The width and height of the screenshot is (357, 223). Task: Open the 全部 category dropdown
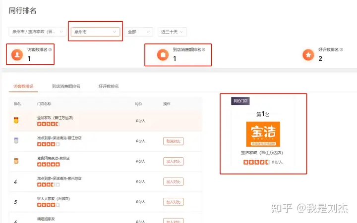tap(139, 32)
